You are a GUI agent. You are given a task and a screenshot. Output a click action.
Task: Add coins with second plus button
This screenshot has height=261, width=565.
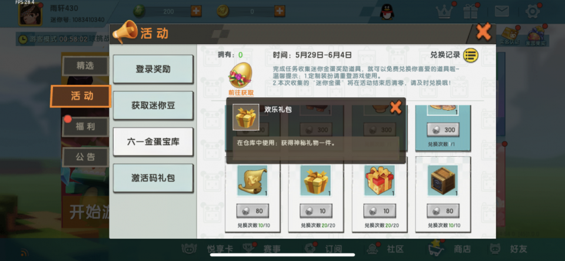pos(280,11)
